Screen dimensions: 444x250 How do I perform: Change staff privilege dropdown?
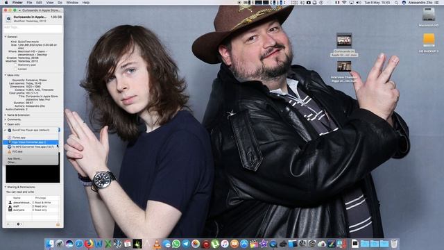(x=40, y=206)
